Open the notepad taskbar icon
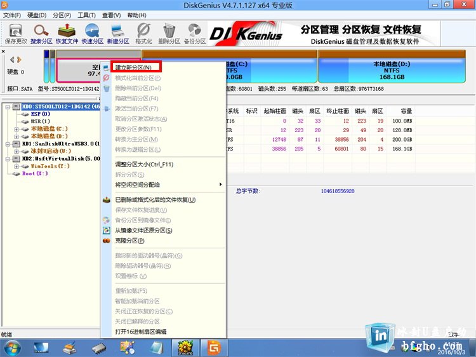This screenshot has height=357, width=476. coord(157,348)
